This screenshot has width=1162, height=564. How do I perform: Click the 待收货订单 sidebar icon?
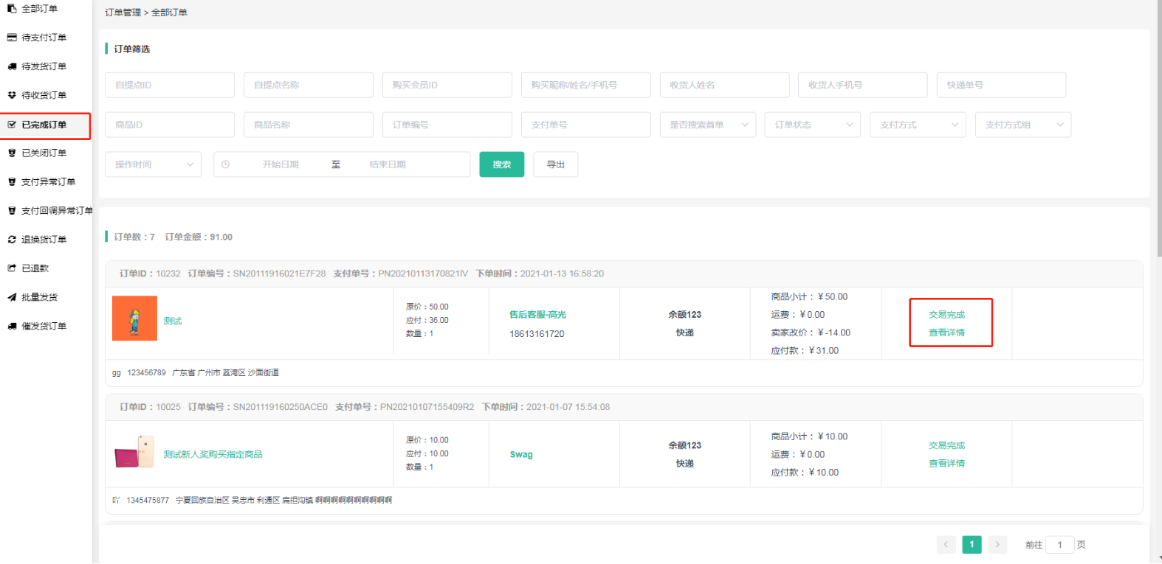coord(12,95)
